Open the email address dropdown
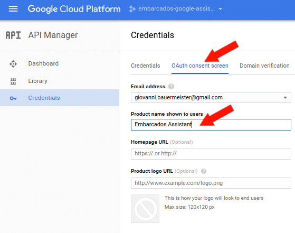This screenshot has width=295, height=233. [211, 97]
